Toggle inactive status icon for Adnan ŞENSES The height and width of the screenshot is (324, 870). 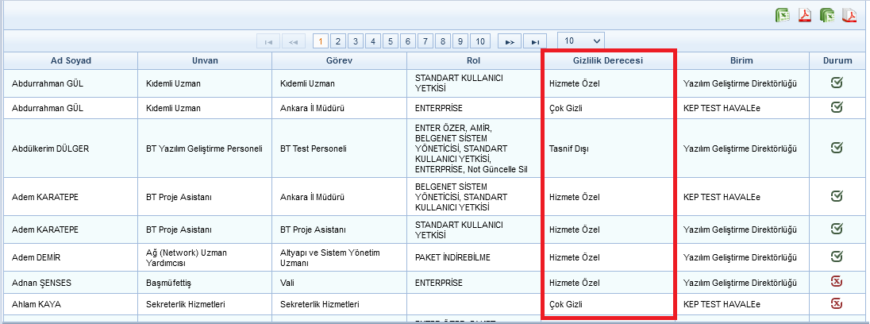point(837,282)
